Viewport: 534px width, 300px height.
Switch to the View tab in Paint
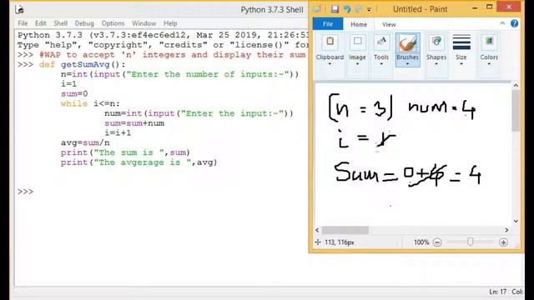click(x=389, y=24)
